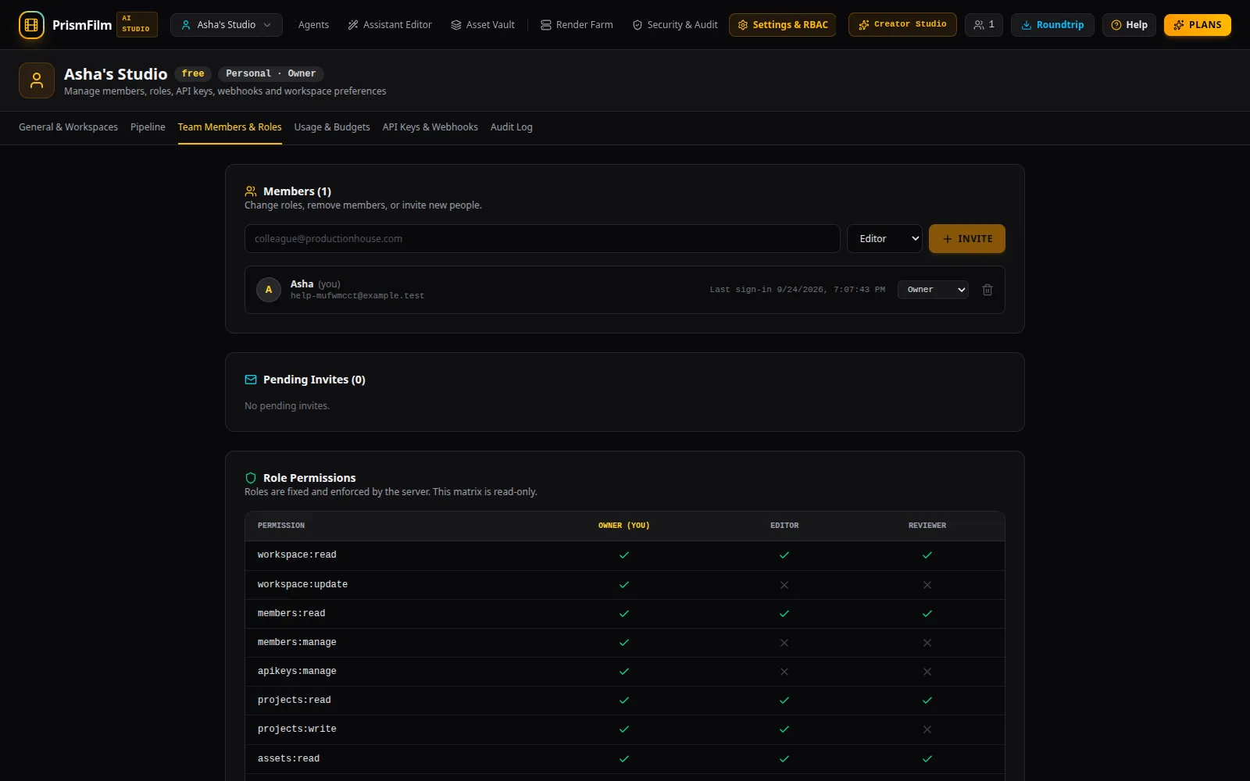Click Asha's avatar circle
Image resolution: width=1250 pixels, height=781 pixels.
(x=269, y=290)
